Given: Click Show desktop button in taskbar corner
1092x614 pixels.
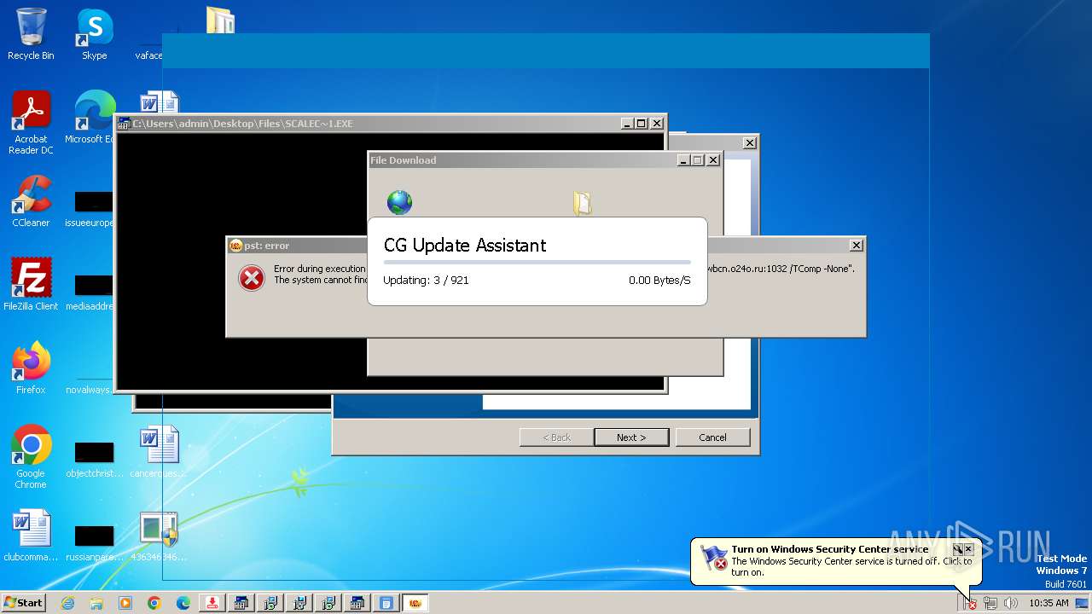Looking at the screenshot, I should 1082,603.
